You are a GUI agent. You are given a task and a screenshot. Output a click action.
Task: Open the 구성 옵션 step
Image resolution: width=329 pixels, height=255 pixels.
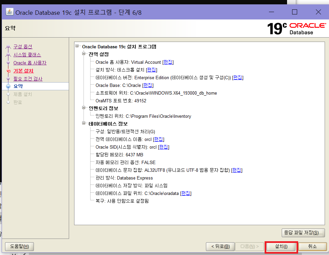23,47
